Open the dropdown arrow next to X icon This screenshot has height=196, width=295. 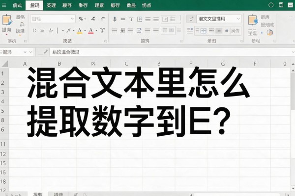pyautogui.click(x=74, y=30)
